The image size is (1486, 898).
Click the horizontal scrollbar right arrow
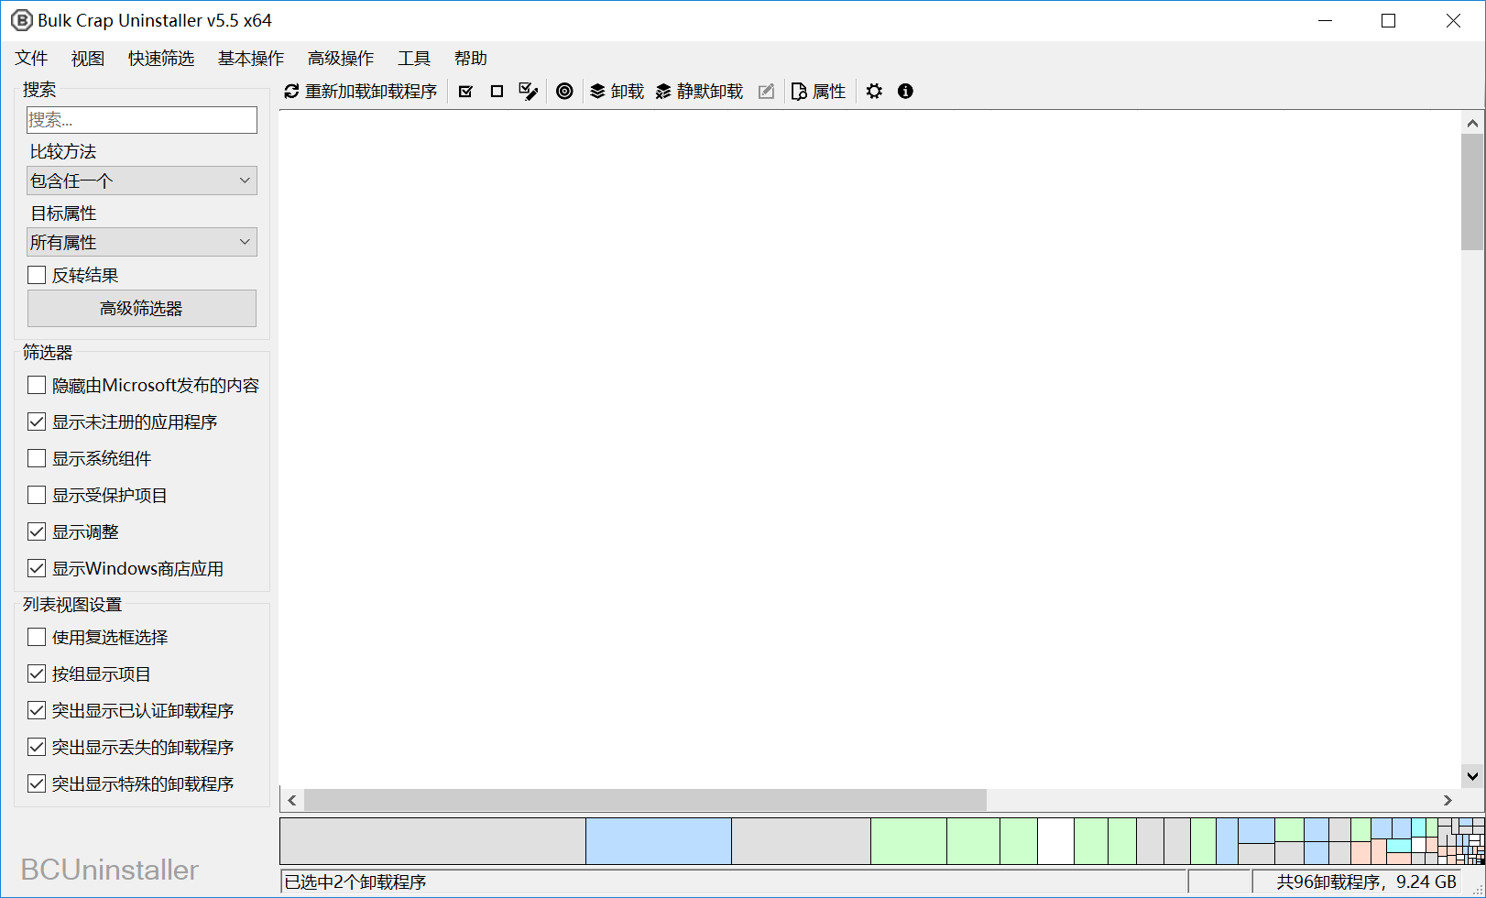(x=1448, y=800)
